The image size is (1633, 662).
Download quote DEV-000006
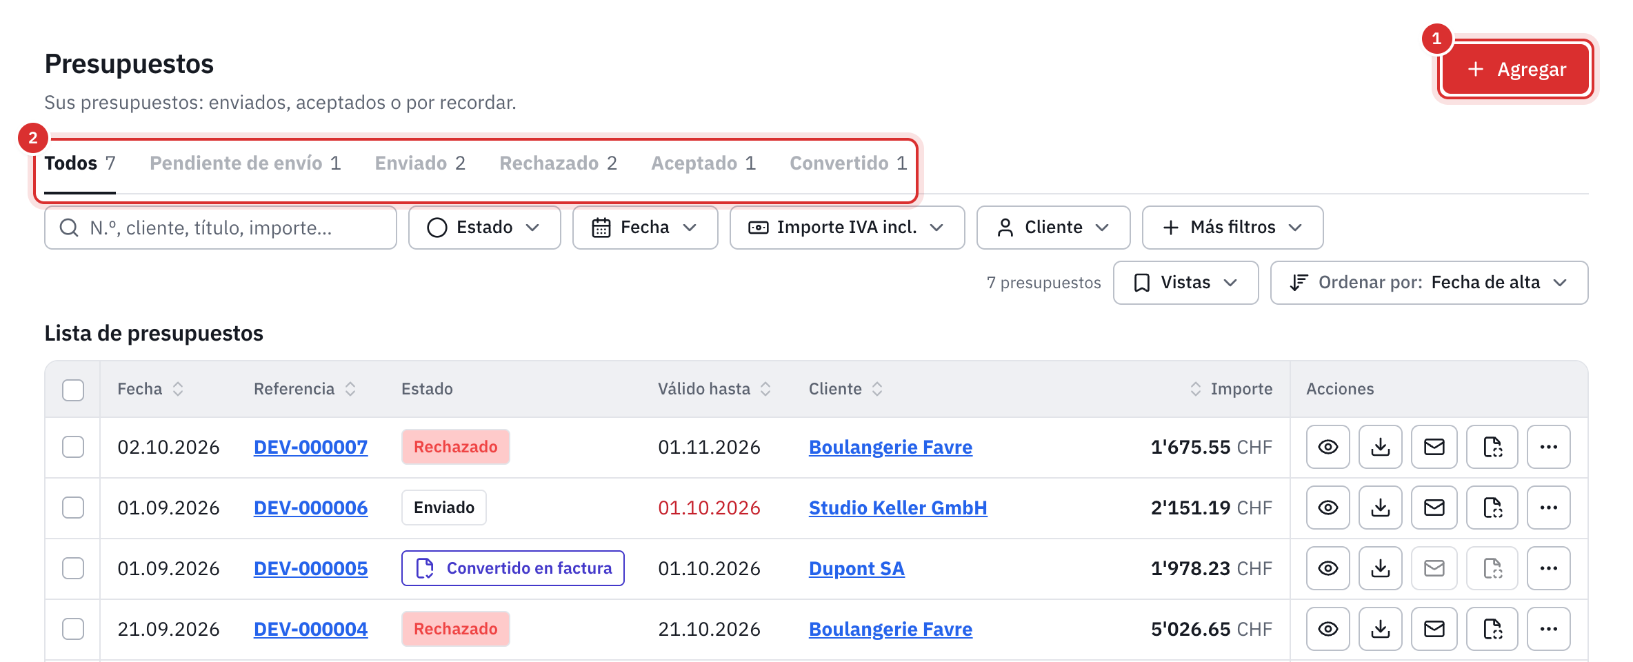pyautogui.click(x=1380, y=508)
